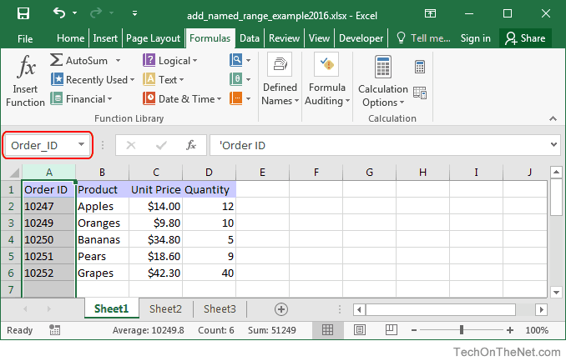Image resolution: width=566 pixels, height=361 pixels.
Task: Click the Ribbon Display Options icon
Action: 430,13
